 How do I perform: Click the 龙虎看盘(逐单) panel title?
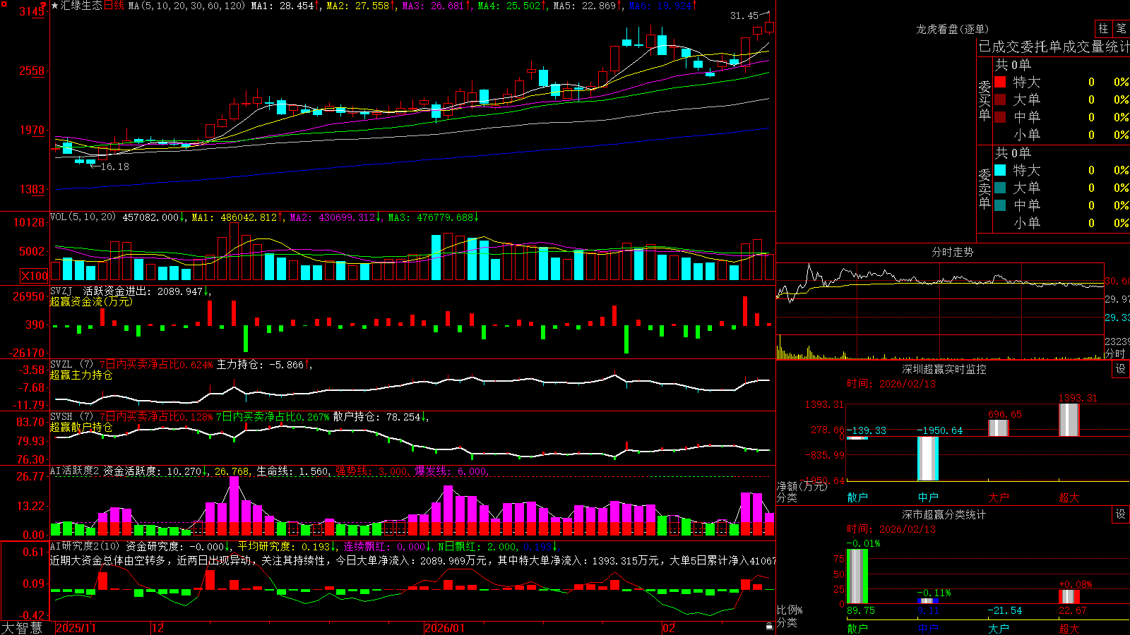[953, 29]
